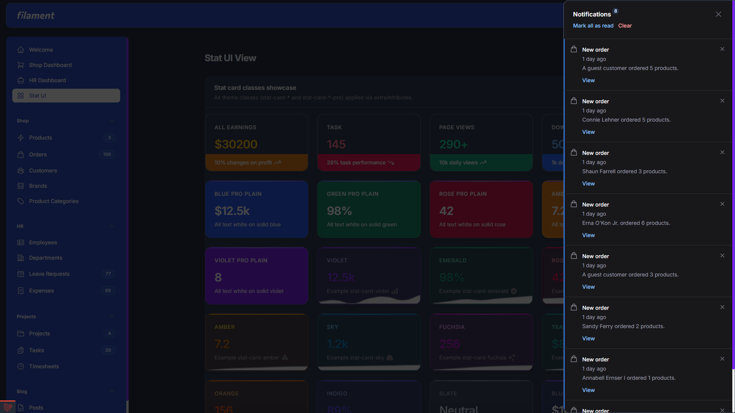Click the trending down icon on task performance

(x=391, y=163)
